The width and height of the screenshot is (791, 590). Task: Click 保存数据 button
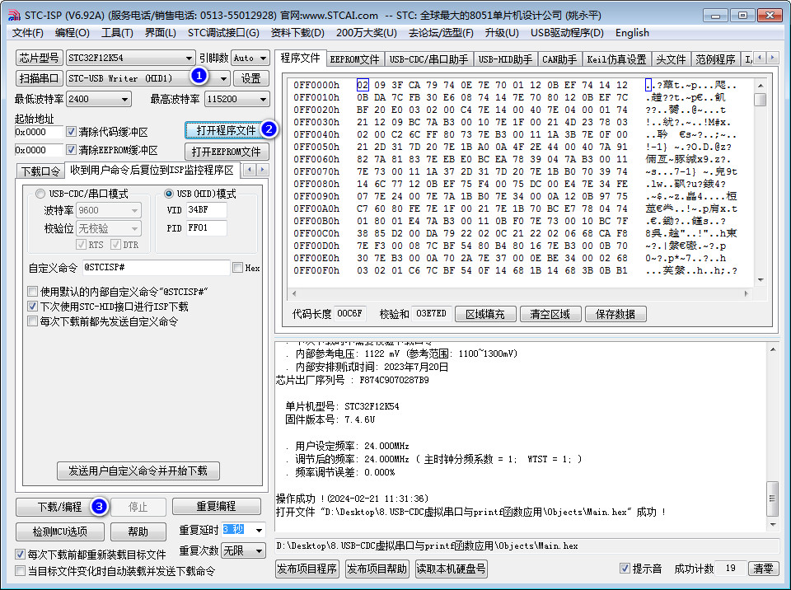click(x=615, y=314)
